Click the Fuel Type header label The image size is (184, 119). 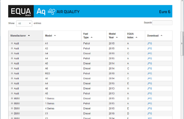[86, 36]
